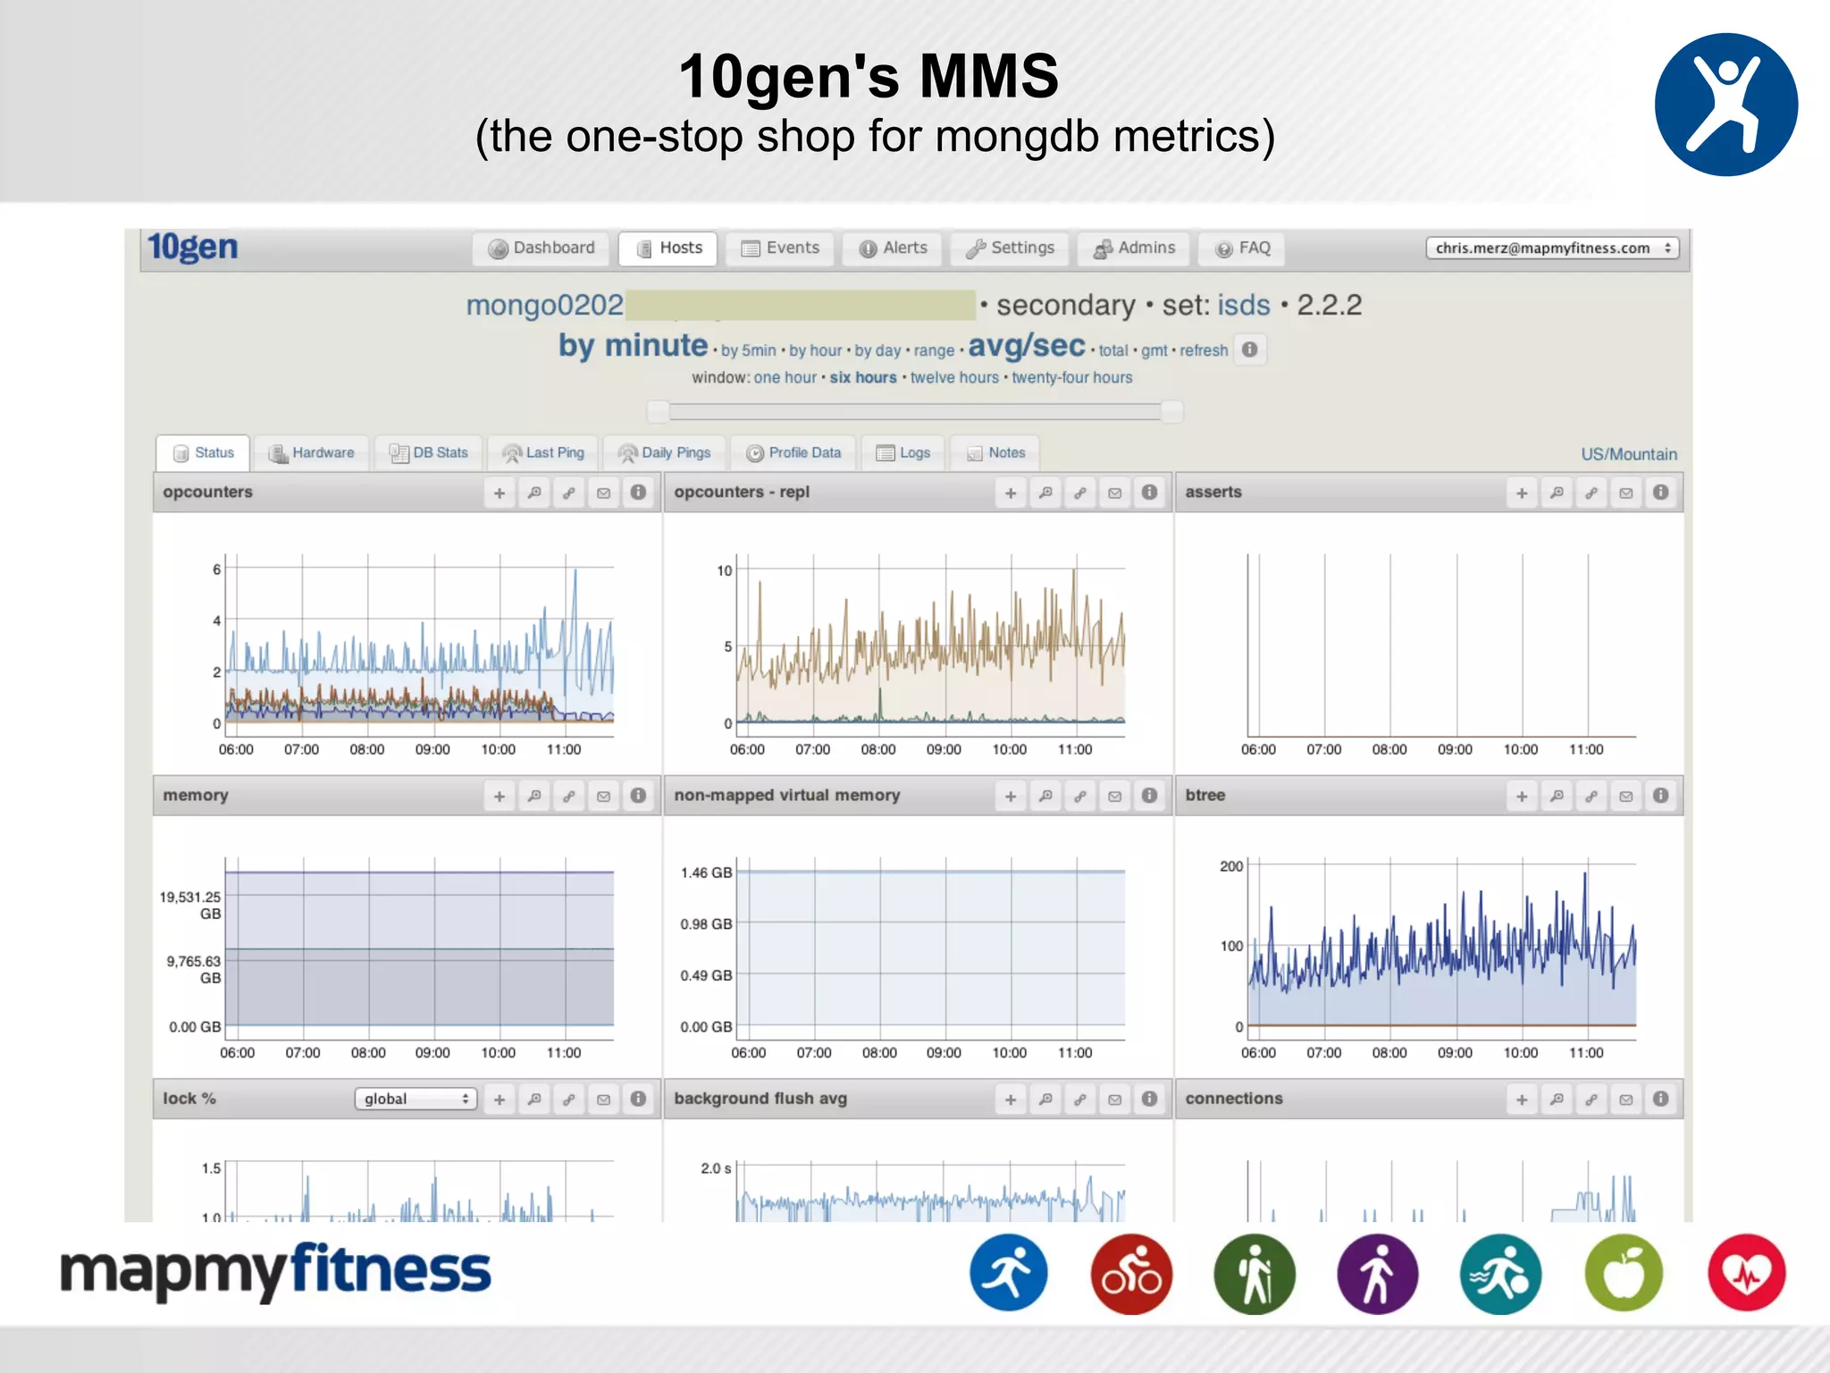Zoom the btree chart via magnifier icon
This screenshot has width=1830, height=1373.
1557,796
